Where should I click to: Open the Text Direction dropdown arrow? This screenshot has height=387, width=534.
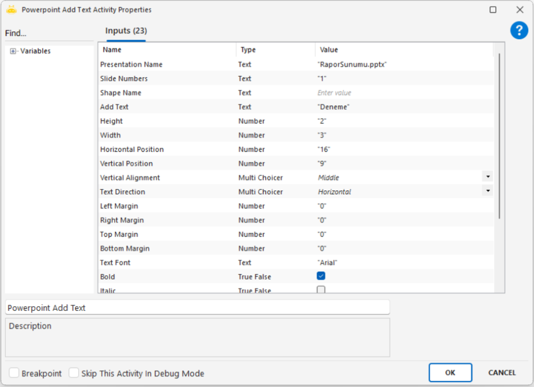[x=488, y=191]
